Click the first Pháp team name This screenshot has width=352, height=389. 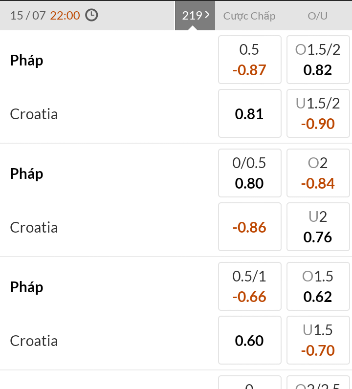pyautogui.click(x=27, y=60)
